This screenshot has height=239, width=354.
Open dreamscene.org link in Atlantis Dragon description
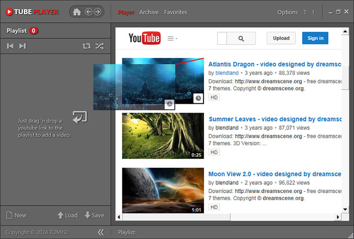tap(268, 81)
